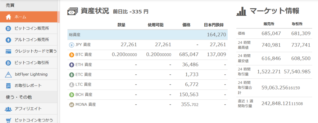
Task: Click the 取引所 price 681,309
Action: click(301, 33)
